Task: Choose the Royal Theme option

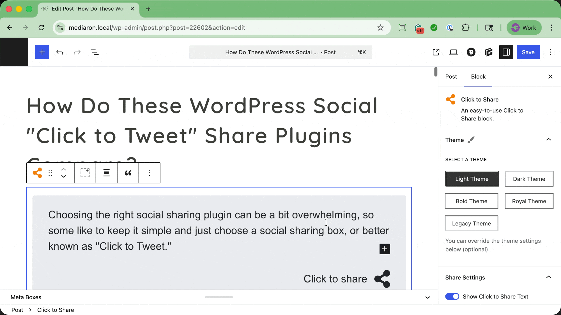Action: click(529, 201)
